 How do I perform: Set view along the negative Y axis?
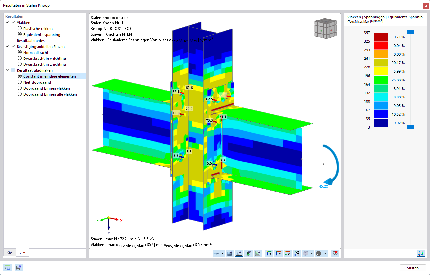[x=278, y=254]
